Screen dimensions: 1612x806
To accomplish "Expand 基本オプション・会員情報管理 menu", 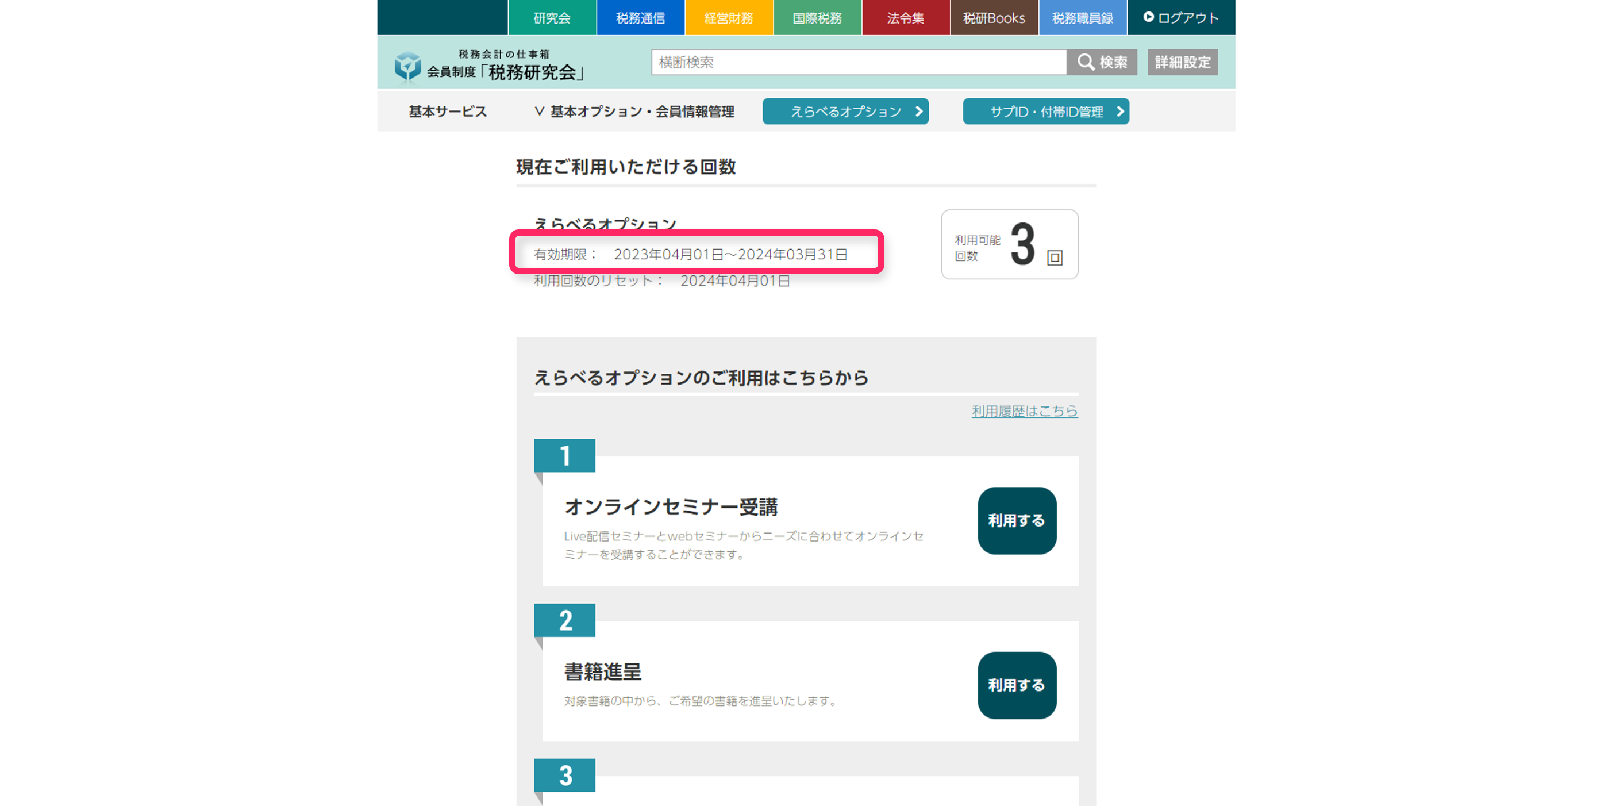I will [634, 112].
